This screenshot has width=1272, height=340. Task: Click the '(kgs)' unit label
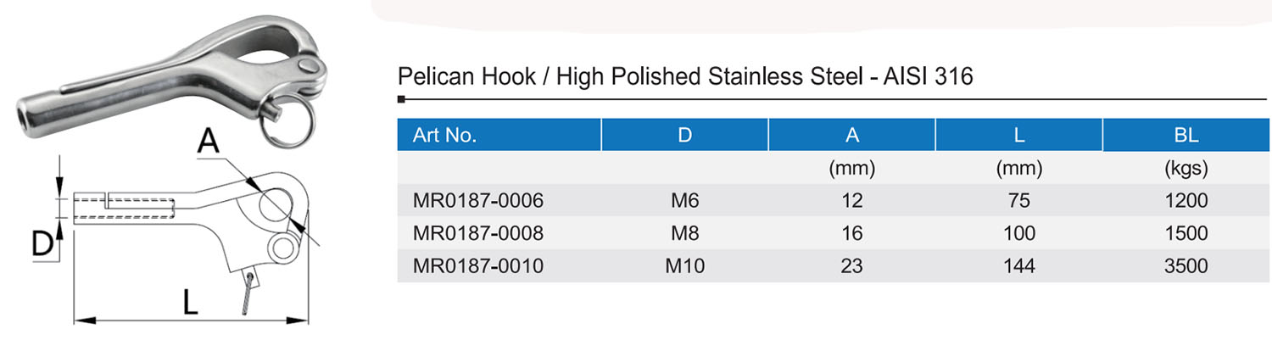(1186, 169)
